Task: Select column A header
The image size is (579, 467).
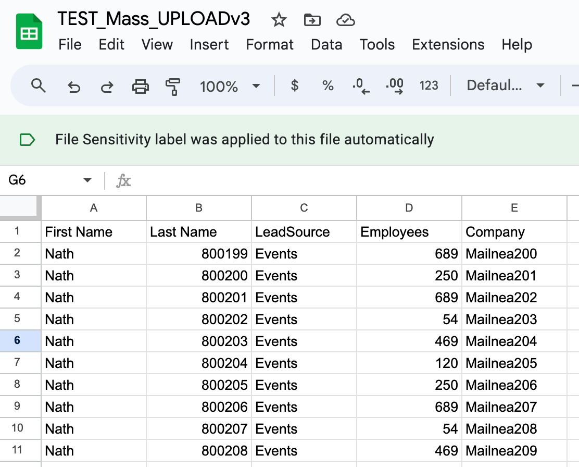Action: click(94, 208)
